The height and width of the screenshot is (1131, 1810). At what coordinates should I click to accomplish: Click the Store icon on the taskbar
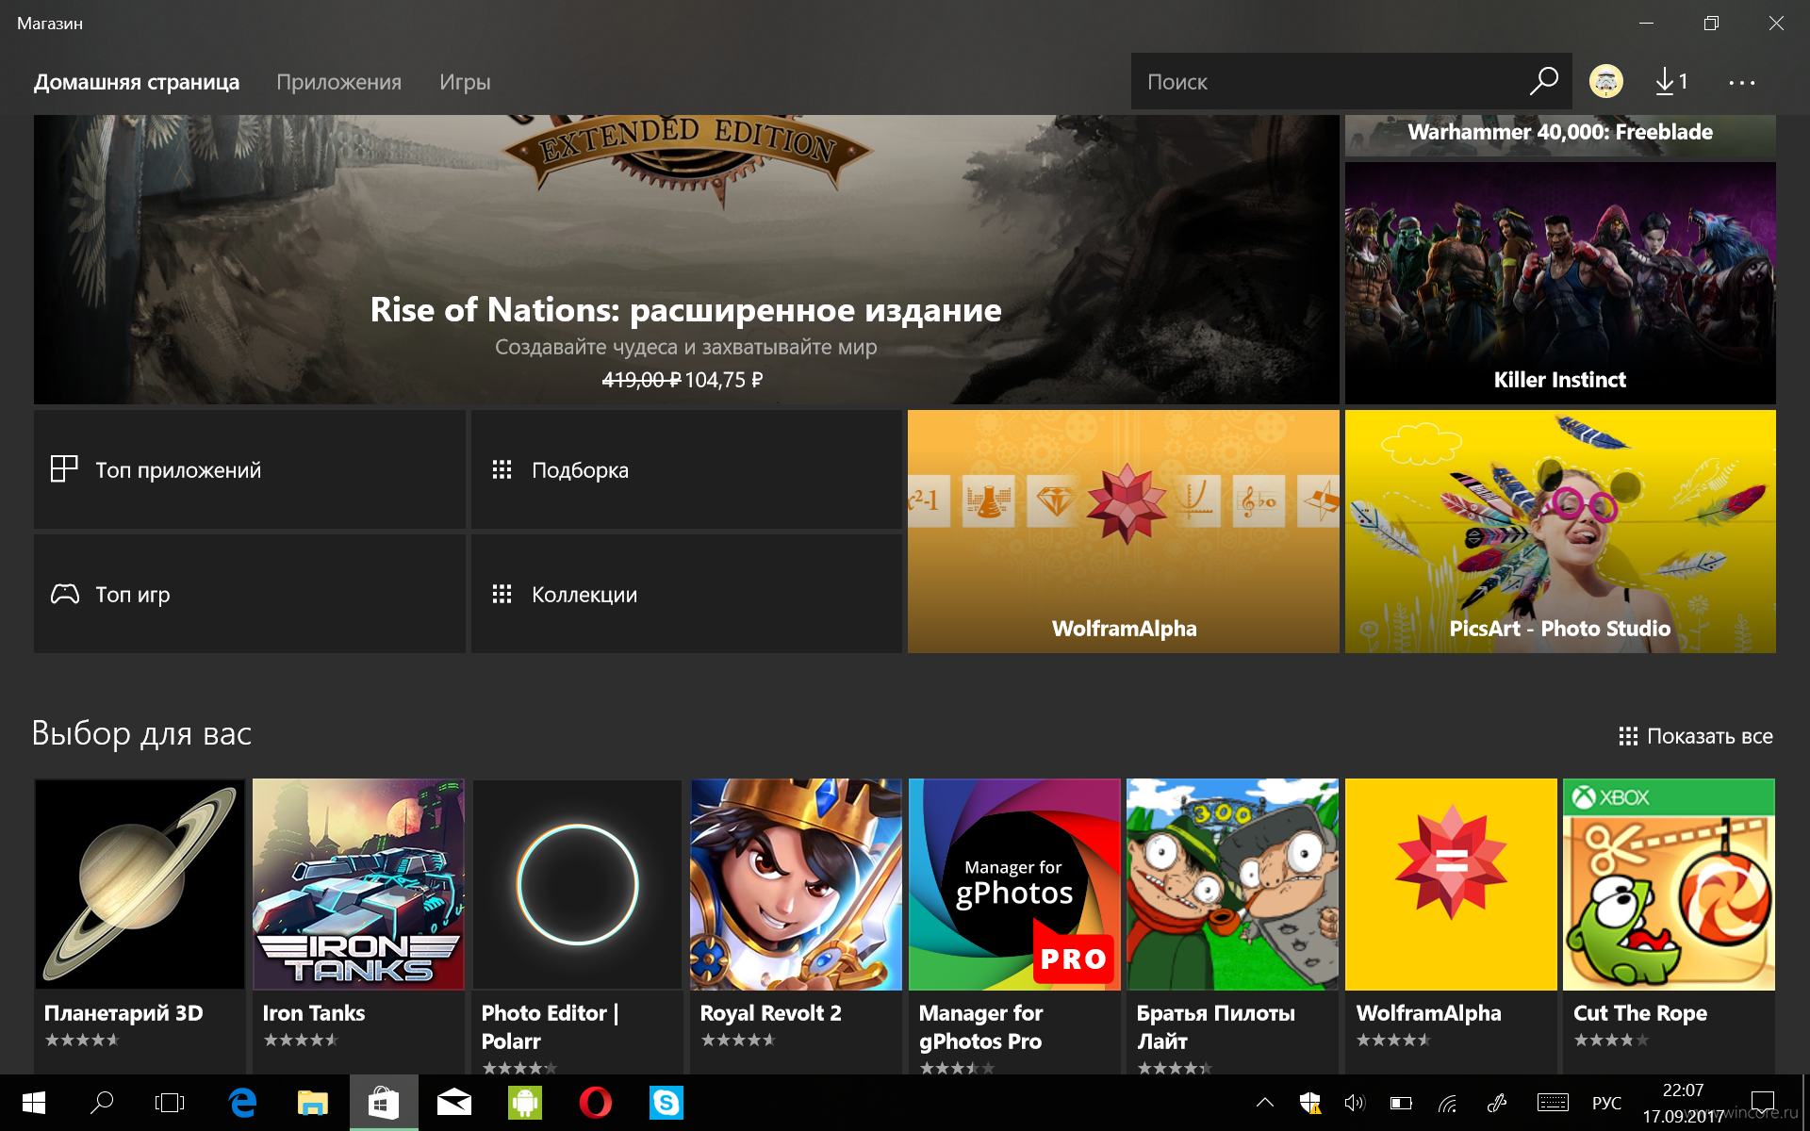pos(384,1103)
